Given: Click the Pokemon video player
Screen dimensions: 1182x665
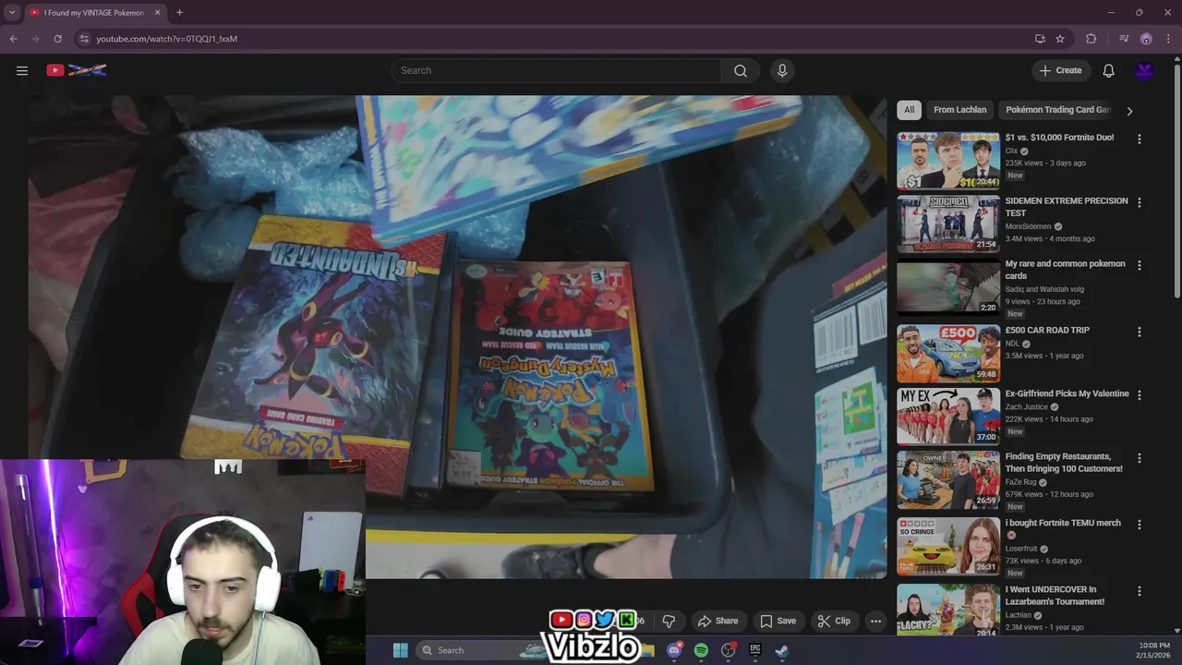Looking at the screenshot, I should tap(458, 337).
